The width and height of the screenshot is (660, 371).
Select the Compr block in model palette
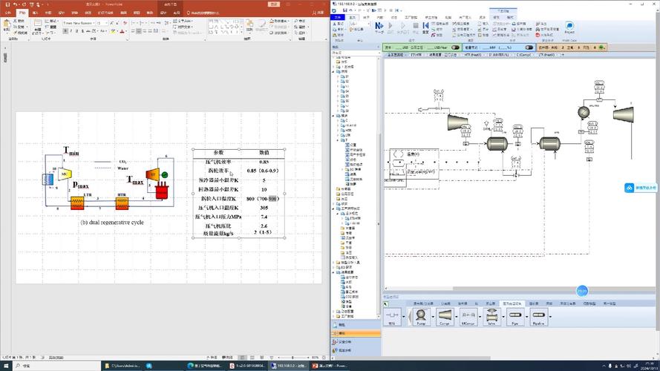[445, 316]
